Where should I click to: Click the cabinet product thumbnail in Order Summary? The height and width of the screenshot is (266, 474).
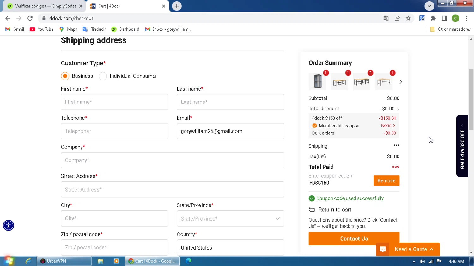(318, 81)
